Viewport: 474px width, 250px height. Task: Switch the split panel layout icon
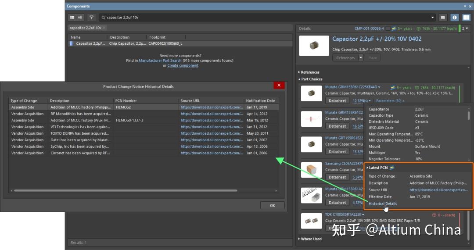(x=466, y=18)
